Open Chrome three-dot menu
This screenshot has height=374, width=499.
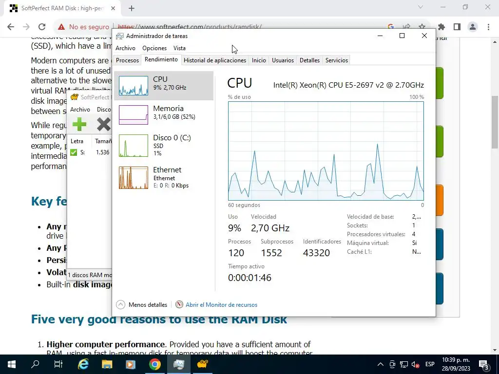coord(488,27)
